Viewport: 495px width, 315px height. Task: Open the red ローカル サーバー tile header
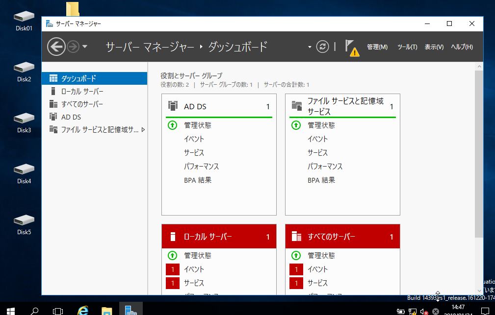(219, 236)
